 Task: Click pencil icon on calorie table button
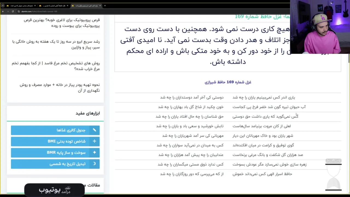(x=94, y=130)
